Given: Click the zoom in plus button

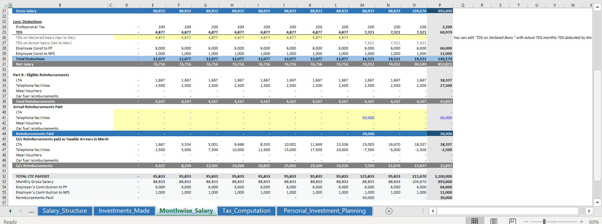Looking at the screenshot, I should 581,221.
